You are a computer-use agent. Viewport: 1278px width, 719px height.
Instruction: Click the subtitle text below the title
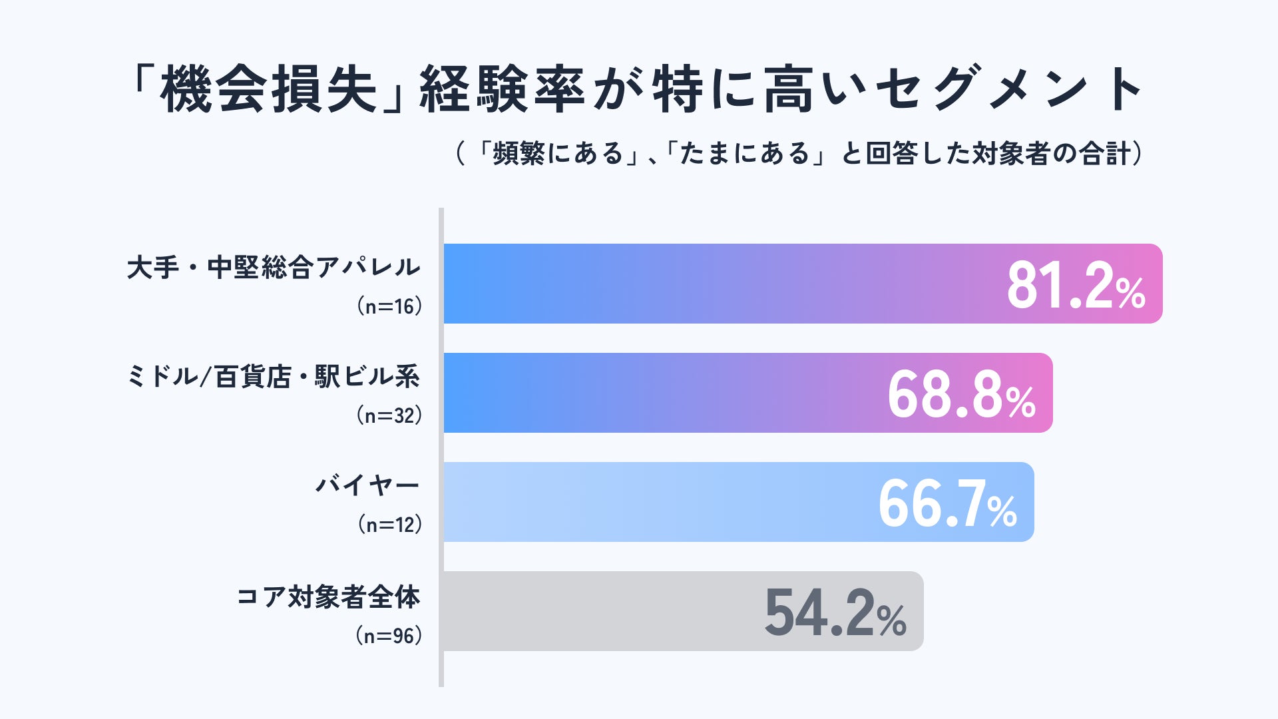coord(799,153)
